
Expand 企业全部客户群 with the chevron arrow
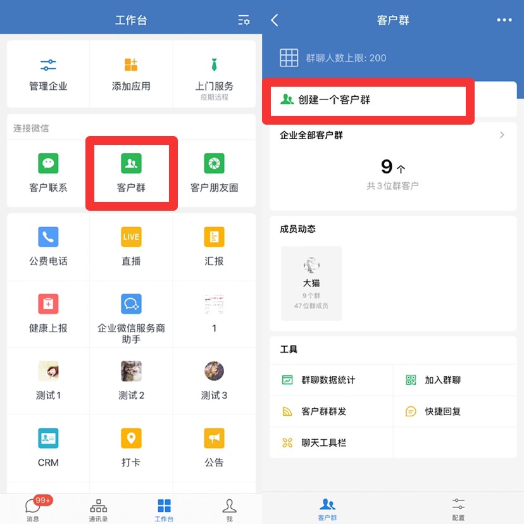tap(502, 135)
